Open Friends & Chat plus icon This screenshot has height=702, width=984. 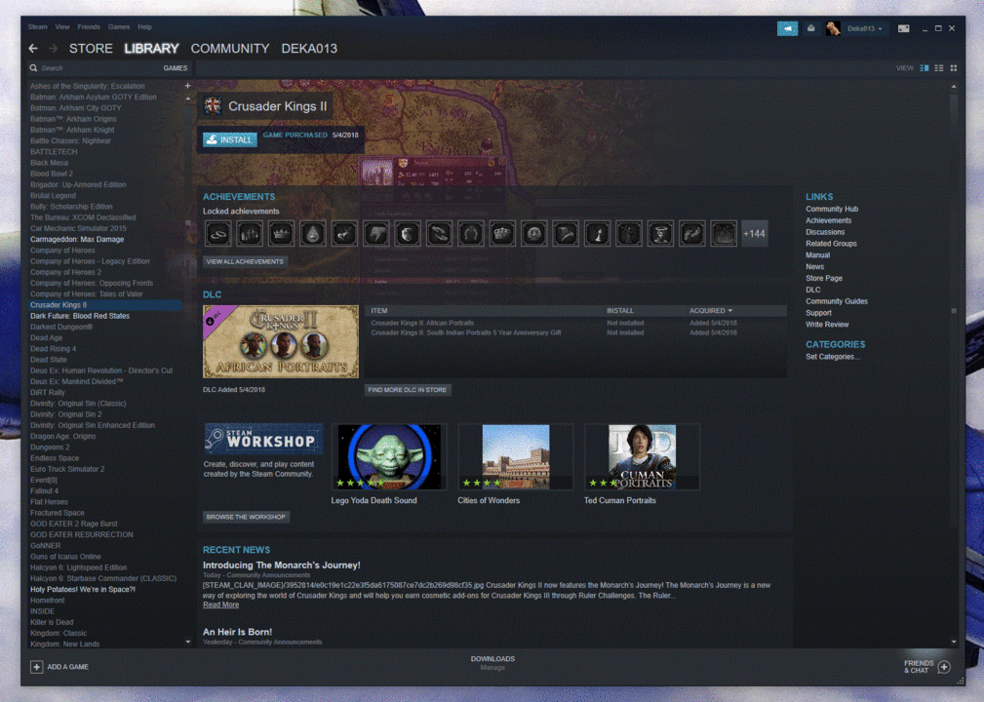944,667
